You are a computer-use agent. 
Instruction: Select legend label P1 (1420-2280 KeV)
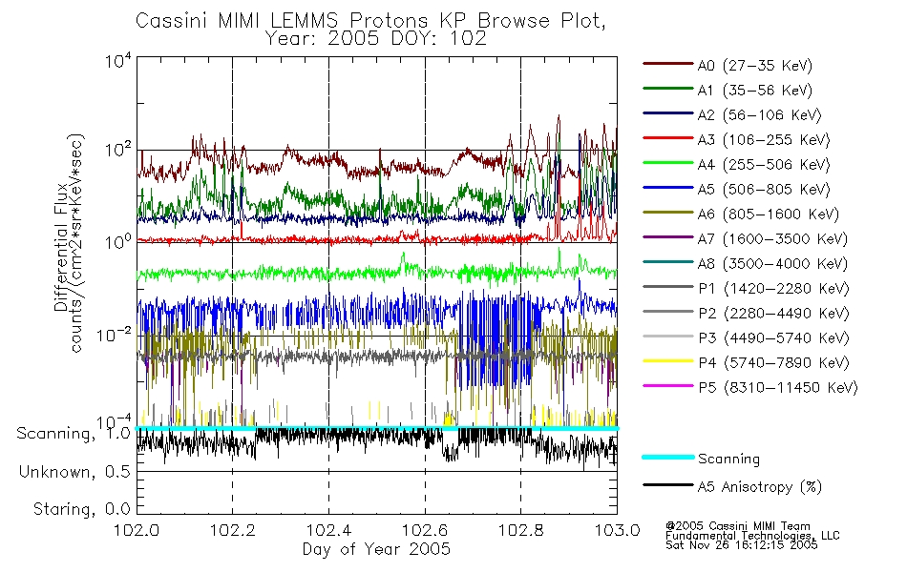point(773,289)
